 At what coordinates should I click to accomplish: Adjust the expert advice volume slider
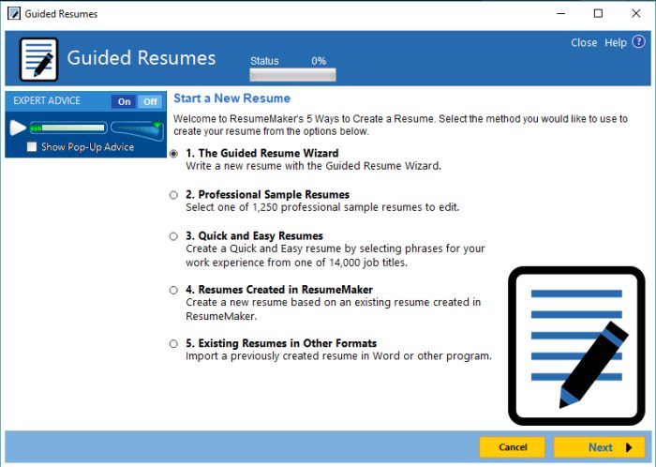pyautogui.click(x=137, y=129)
